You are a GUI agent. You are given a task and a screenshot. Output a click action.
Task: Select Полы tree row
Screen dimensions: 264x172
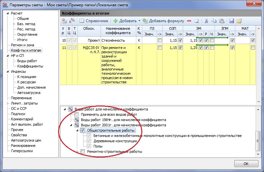[98, 146]
